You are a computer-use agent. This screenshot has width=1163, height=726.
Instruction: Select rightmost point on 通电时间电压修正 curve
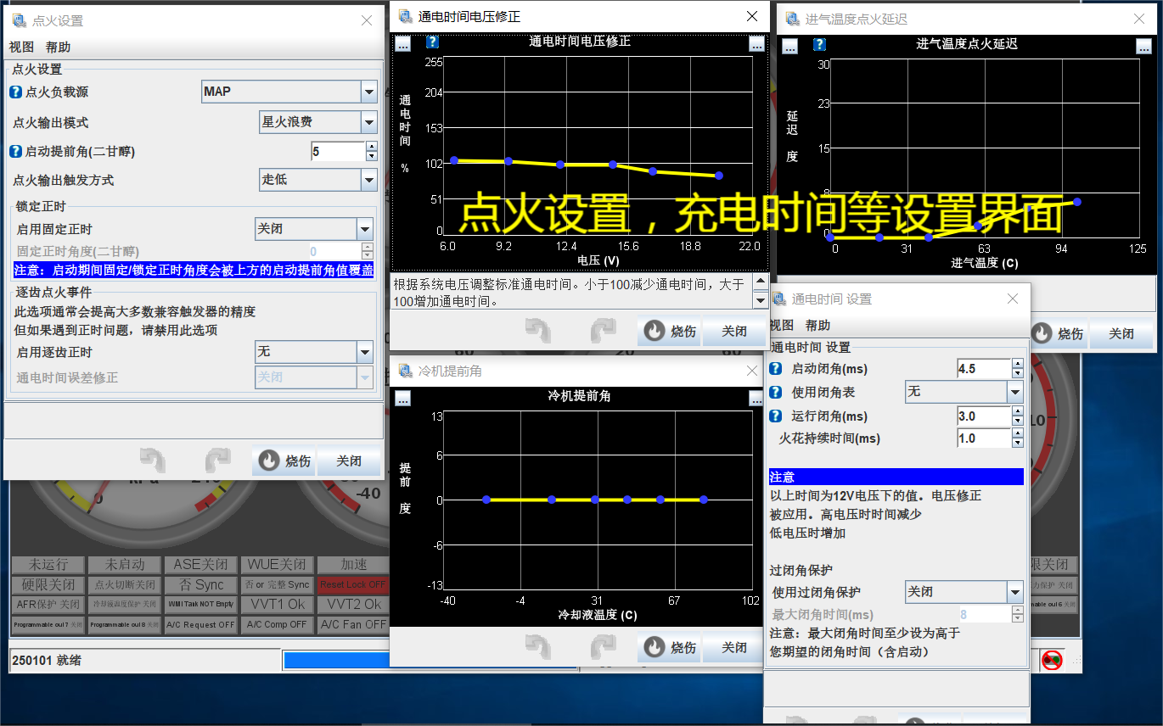point(719,176)
